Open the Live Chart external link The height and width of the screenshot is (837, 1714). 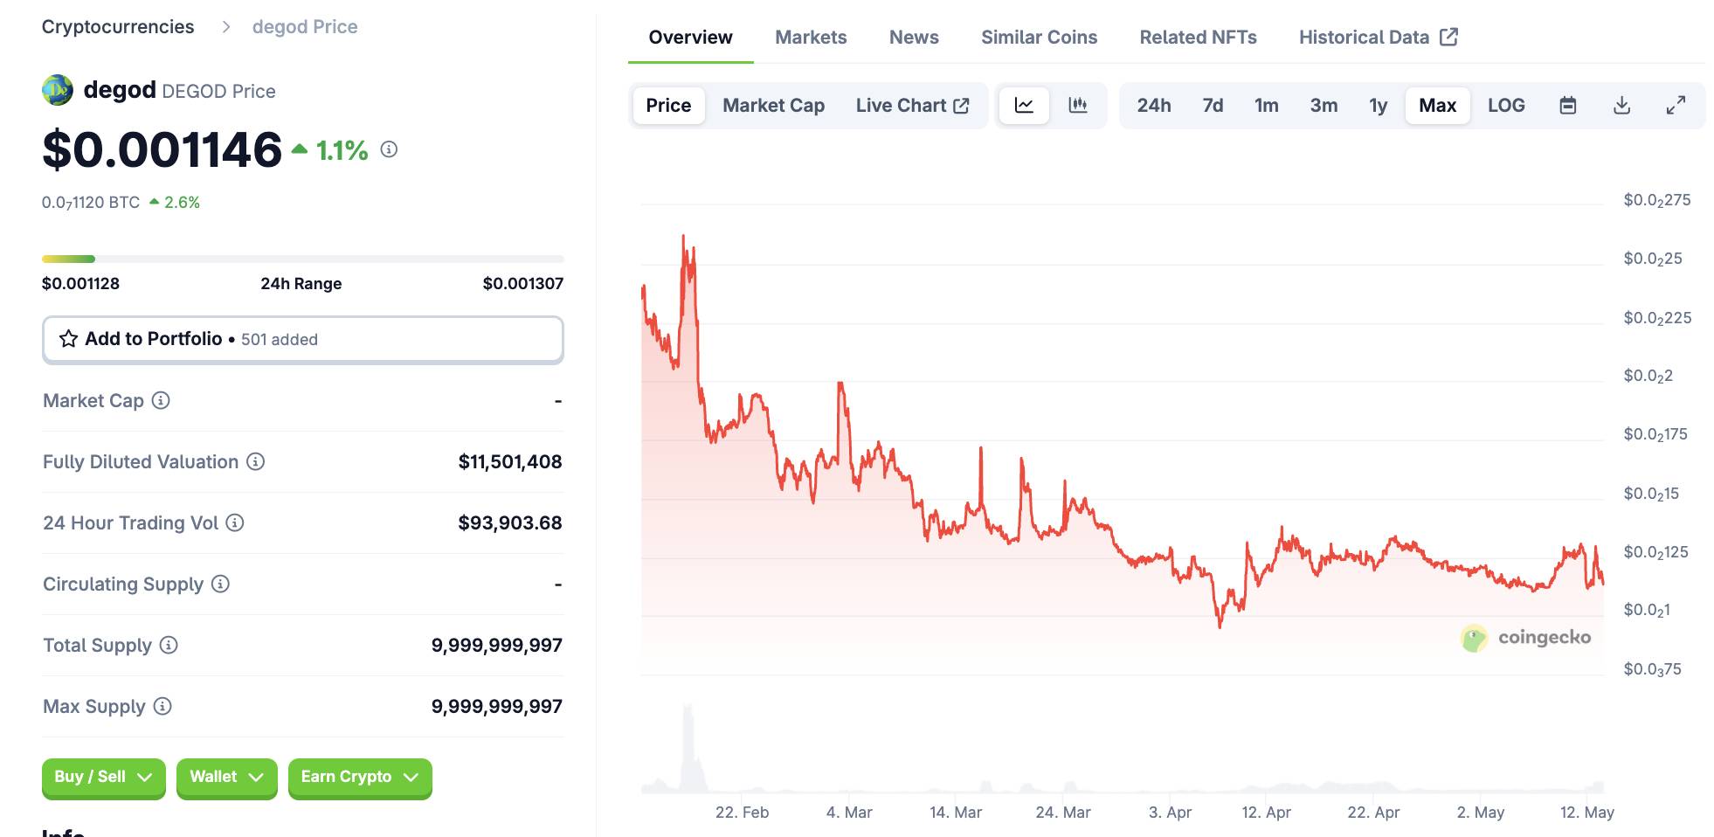pyautogui.click(x=912, y=106)
